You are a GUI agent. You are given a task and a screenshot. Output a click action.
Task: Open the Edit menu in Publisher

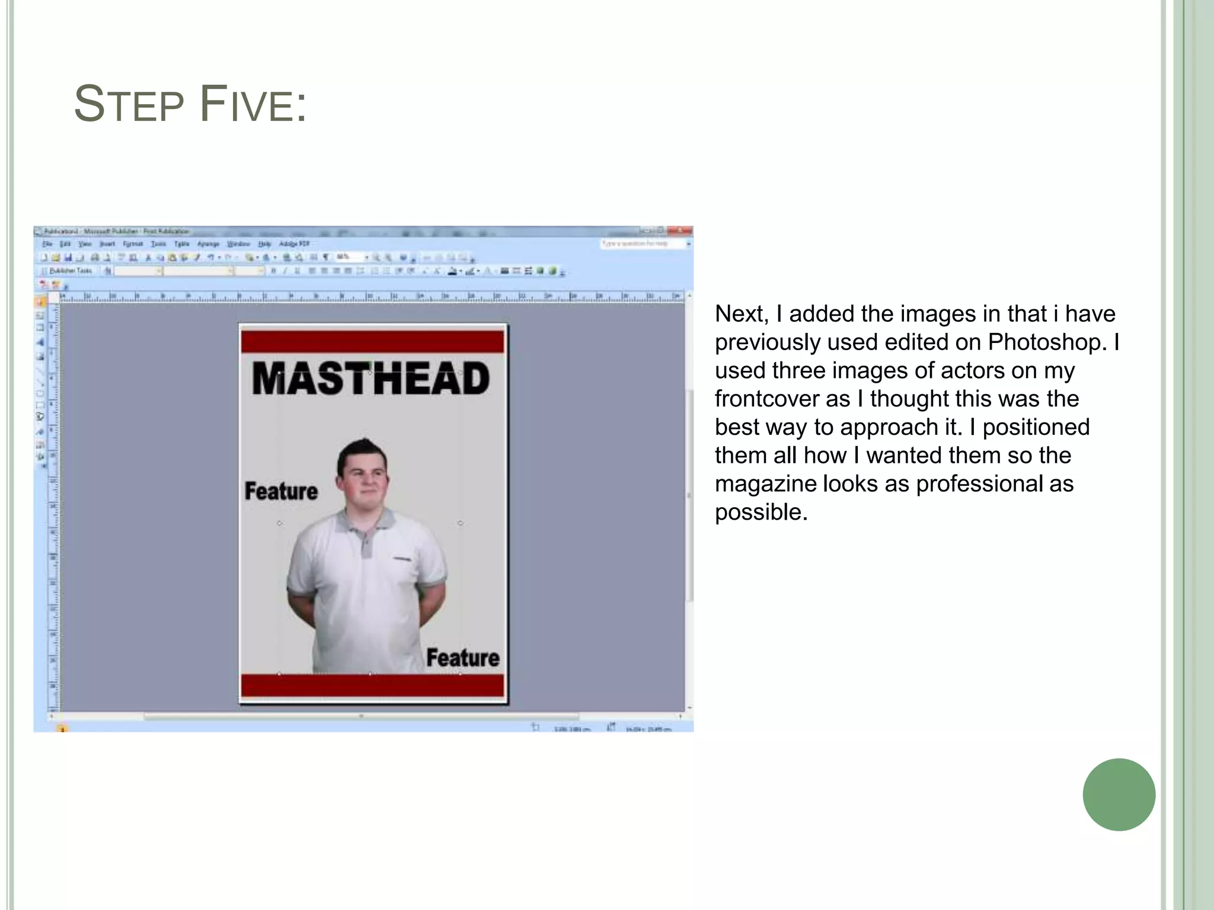click(65, 243)
